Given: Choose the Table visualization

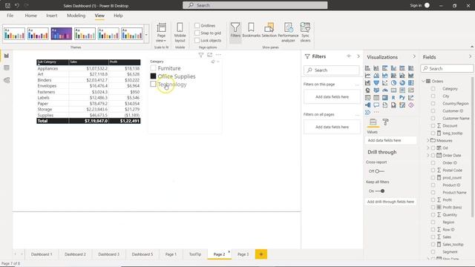Looking at the screenshot, I should (376, 97).
